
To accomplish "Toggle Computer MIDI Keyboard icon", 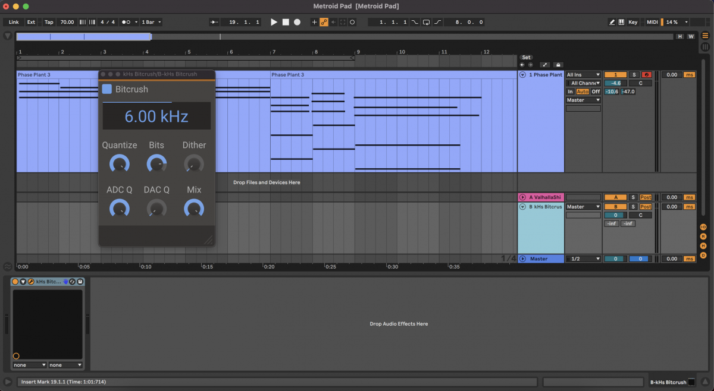I will click(x=621, y=22).
